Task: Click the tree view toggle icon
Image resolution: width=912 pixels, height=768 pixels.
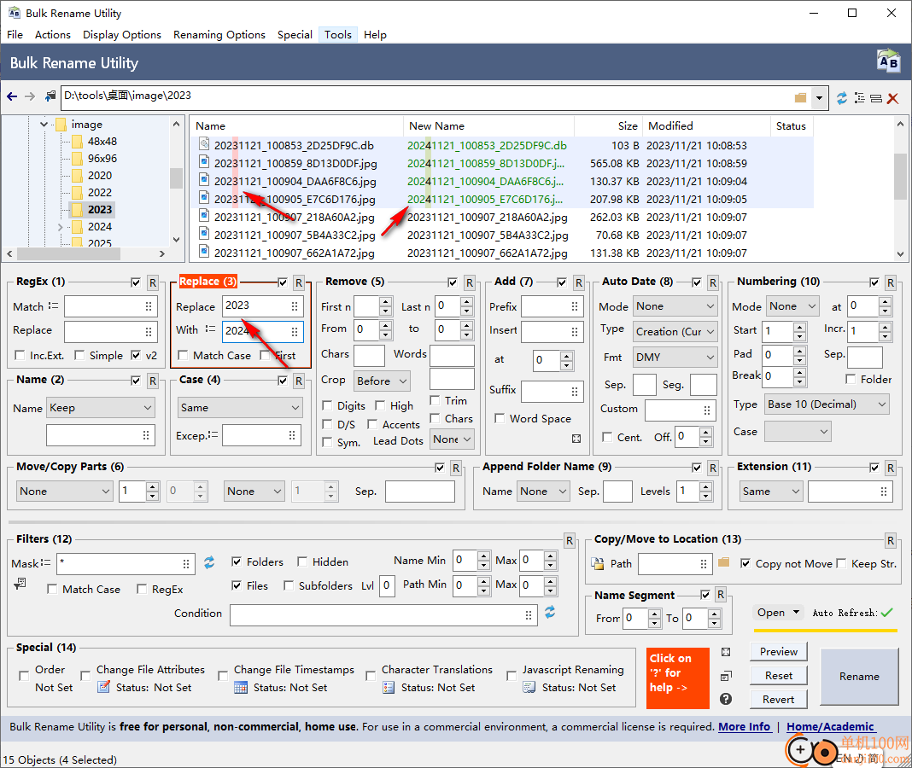Action: tap(859, 98)
